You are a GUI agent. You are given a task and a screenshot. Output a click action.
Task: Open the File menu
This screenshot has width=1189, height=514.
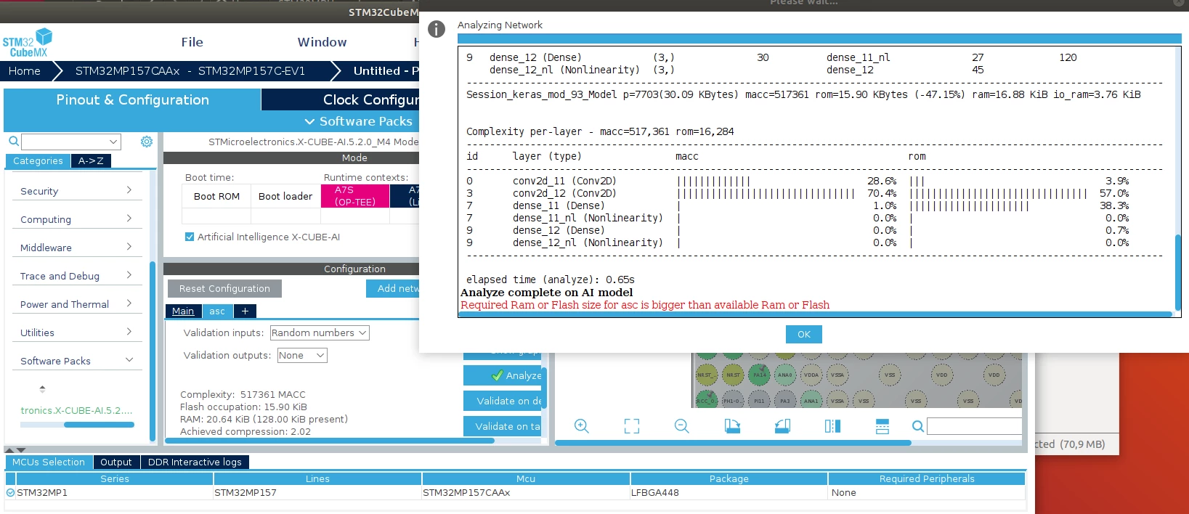tap(192, 42)
